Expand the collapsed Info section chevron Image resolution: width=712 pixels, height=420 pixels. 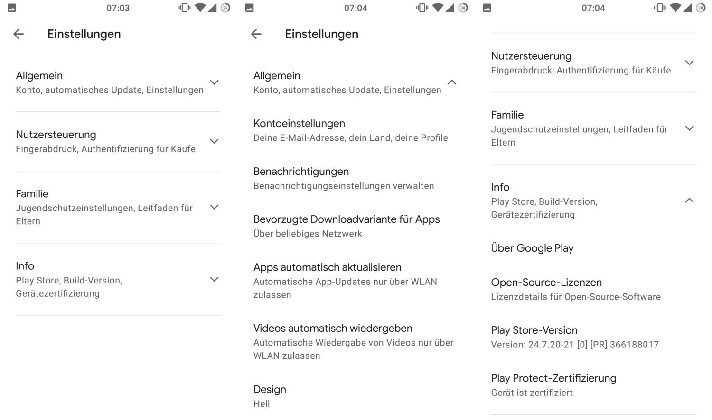tap(214, 280)
